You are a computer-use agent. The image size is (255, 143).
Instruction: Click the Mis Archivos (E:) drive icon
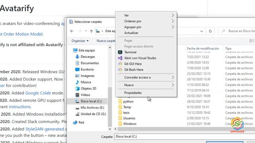point(77,108)
